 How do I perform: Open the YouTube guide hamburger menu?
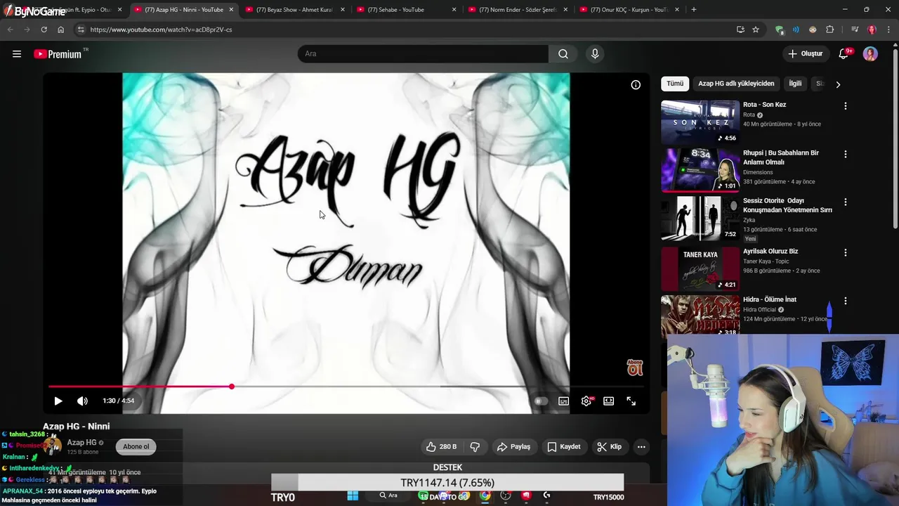[x=17, y=54]
